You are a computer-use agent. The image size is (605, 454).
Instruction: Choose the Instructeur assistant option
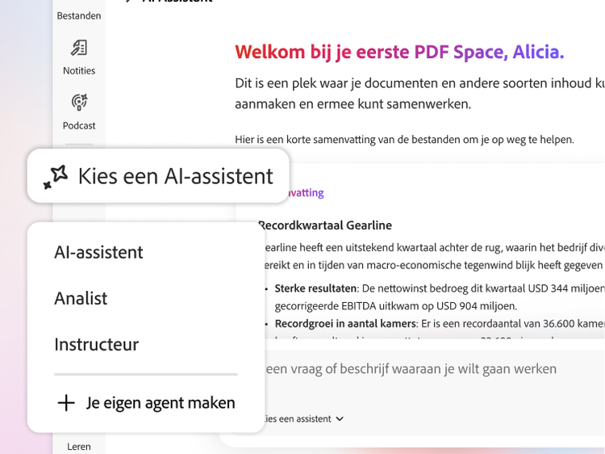[97, 344]
